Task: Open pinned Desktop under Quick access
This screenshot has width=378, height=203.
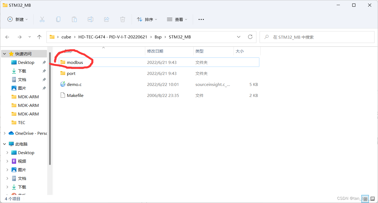Action: 26,62
